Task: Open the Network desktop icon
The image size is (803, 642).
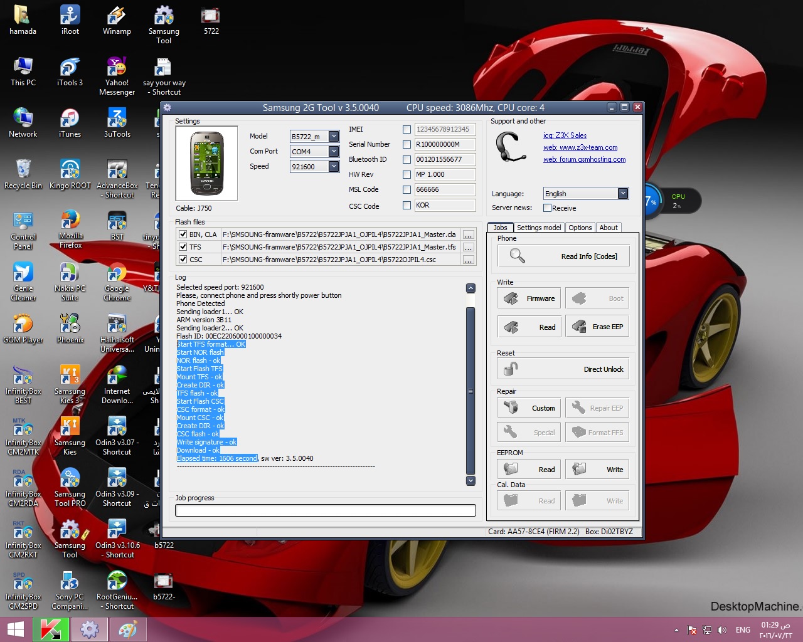Action: 23,123
